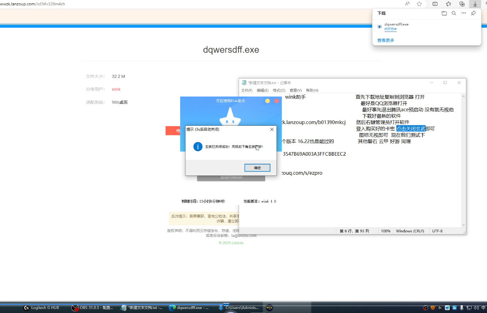Open the Collections icon in Edge
The width and height of the screenshot is (487, 313).
(462, 4)
